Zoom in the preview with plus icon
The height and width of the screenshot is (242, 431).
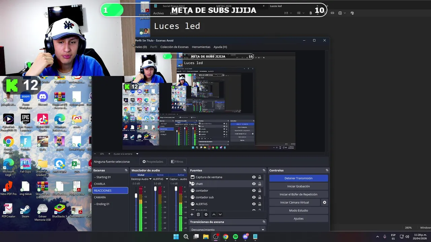pyautogui.click(x=109, y=154)
